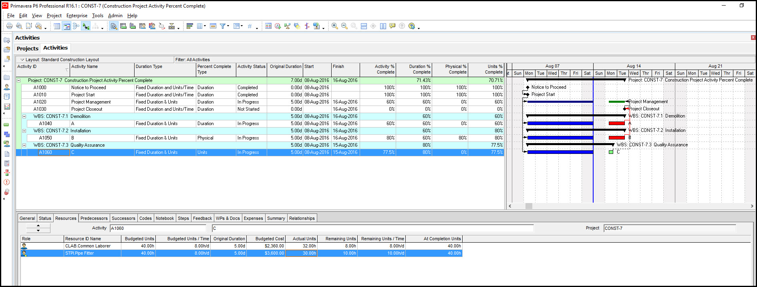
Task: Click the progress line icon
Action: (307, 26)
